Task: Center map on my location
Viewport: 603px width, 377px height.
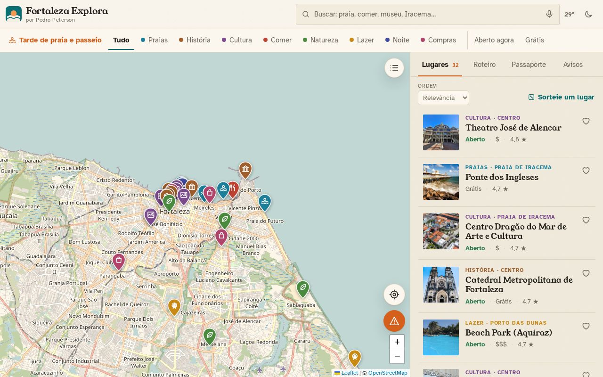Action: [x=394, y=295]
